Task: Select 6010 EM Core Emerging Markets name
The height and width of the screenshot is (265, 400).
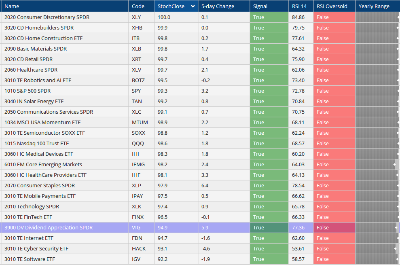Action: [43, 164]
